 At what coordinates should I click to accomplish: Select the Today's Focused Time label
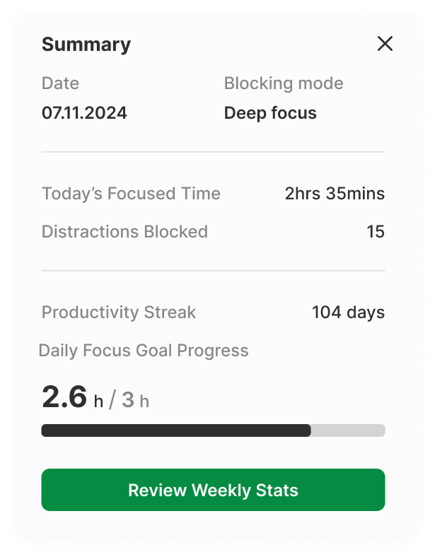tap(131, 194)
